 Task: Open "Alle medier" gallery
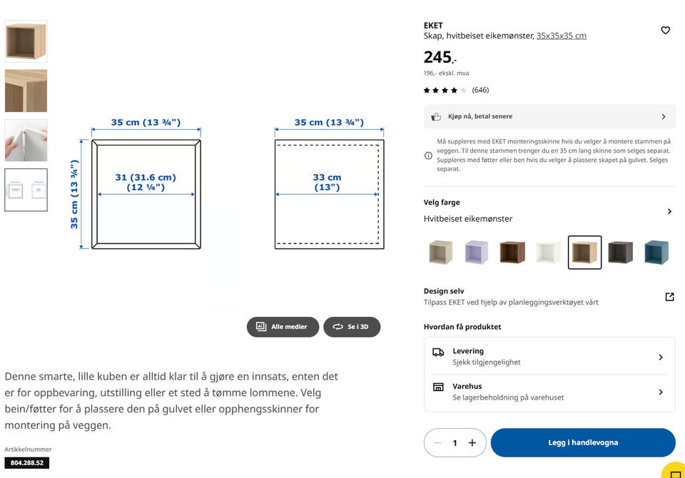283,327
